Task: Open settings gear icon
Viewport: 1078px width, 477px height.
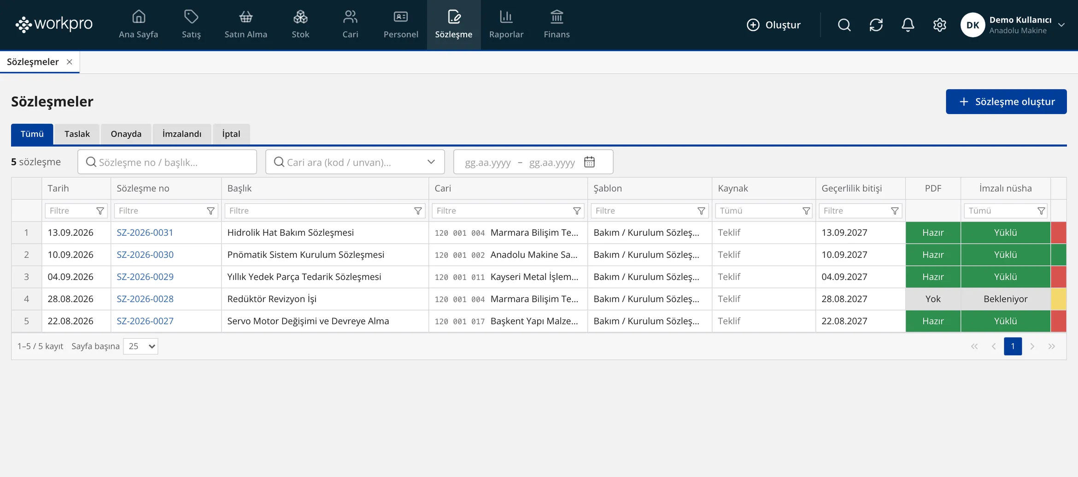Action: 939,25
